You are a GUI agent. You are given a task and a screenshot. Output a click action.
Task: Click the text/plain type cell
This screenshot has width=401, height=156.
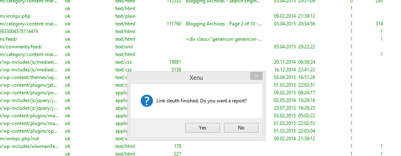coord(125,16)
